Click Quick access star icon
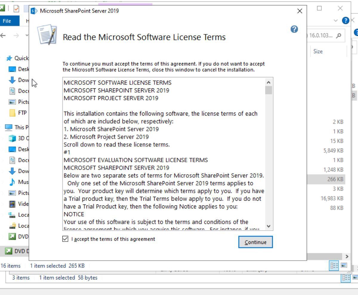358x295 pixels. 10,58
